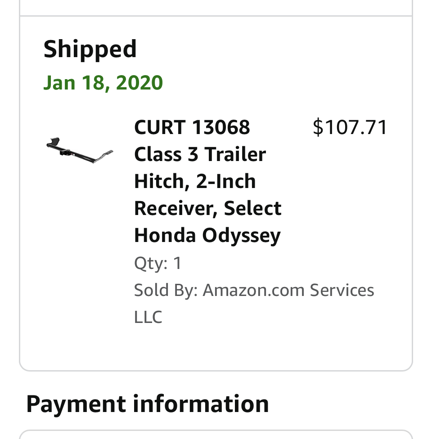This screenshot has height=439, width=432.
Task: Click the LLC text under seller
Action: (148, 317)
